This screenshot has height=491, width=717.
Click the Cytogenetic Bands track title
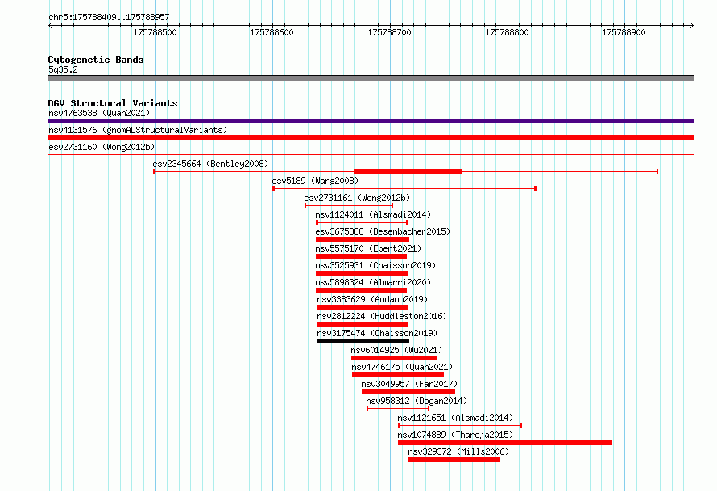pyautogui.click(x=96, y=60)
